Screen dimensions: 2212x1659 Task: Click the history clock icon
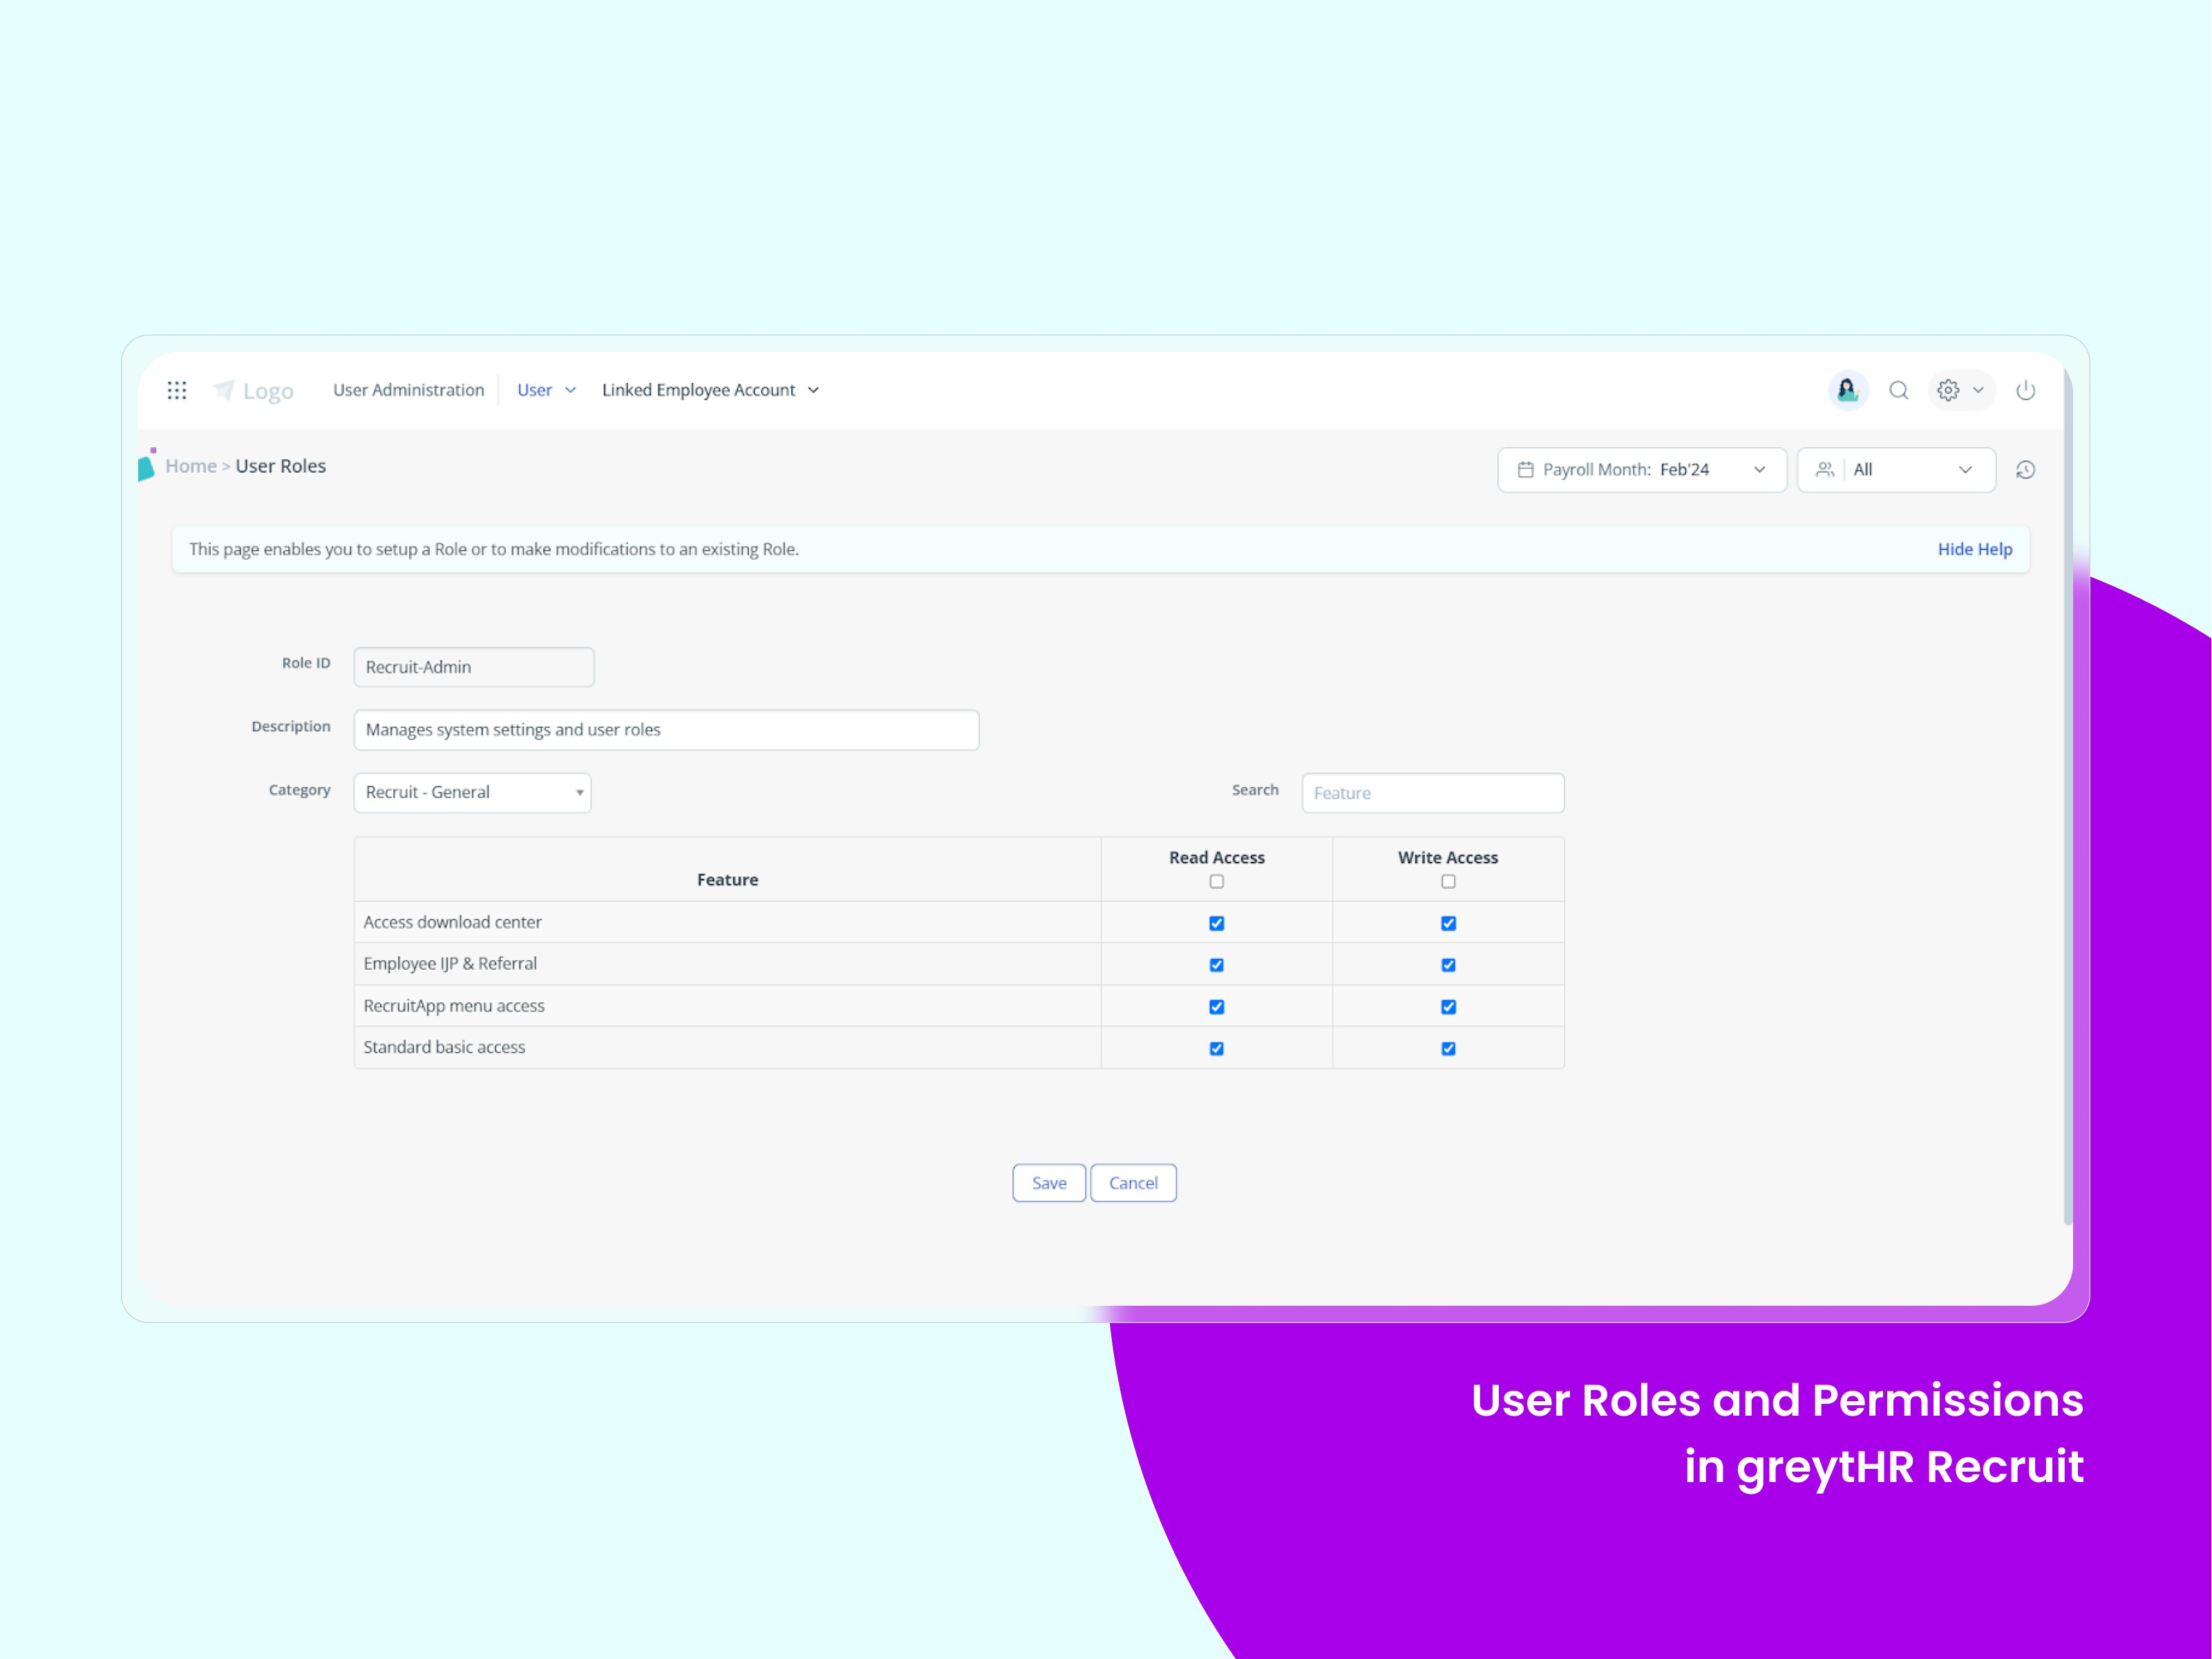point(2025,469)
